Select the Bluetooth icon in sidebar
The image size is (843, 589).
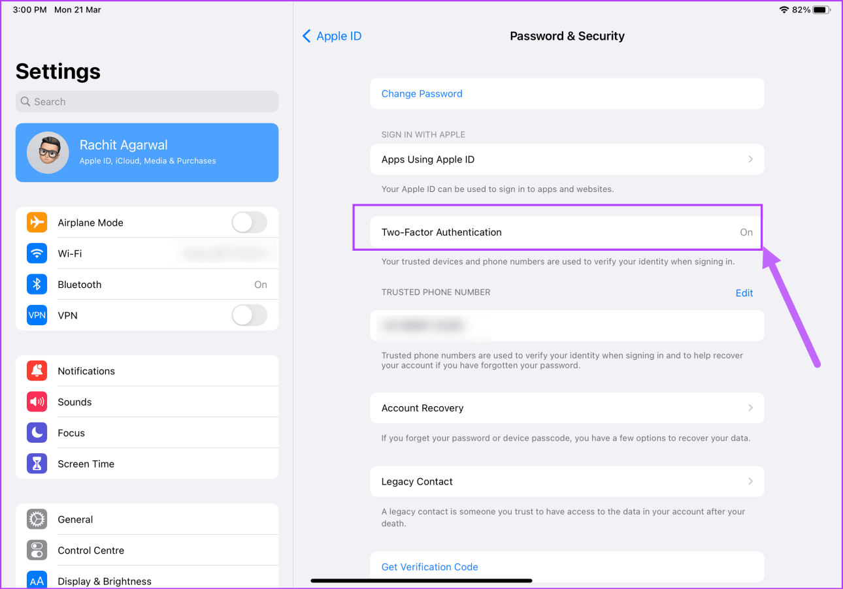pyautogui.click(x=37, y=285)
